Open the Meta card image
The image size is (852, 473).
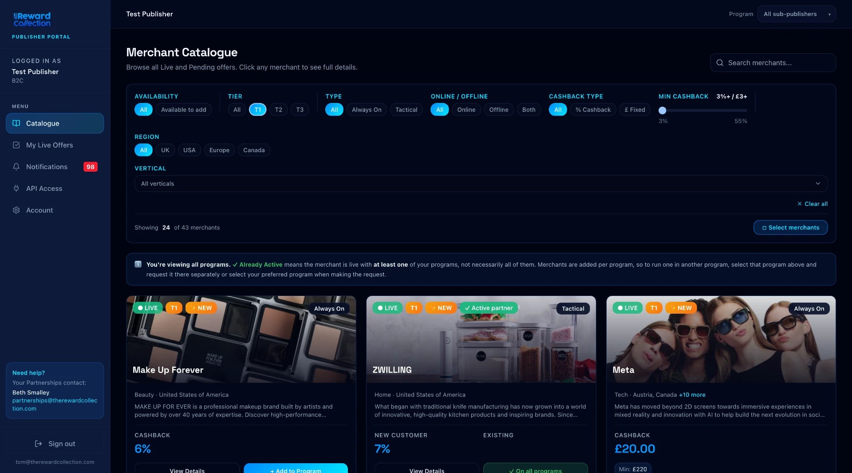[721, 339]
